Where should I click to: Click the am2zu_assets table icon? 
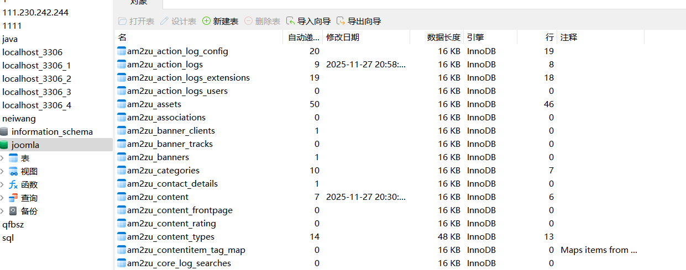click(122, 104)
